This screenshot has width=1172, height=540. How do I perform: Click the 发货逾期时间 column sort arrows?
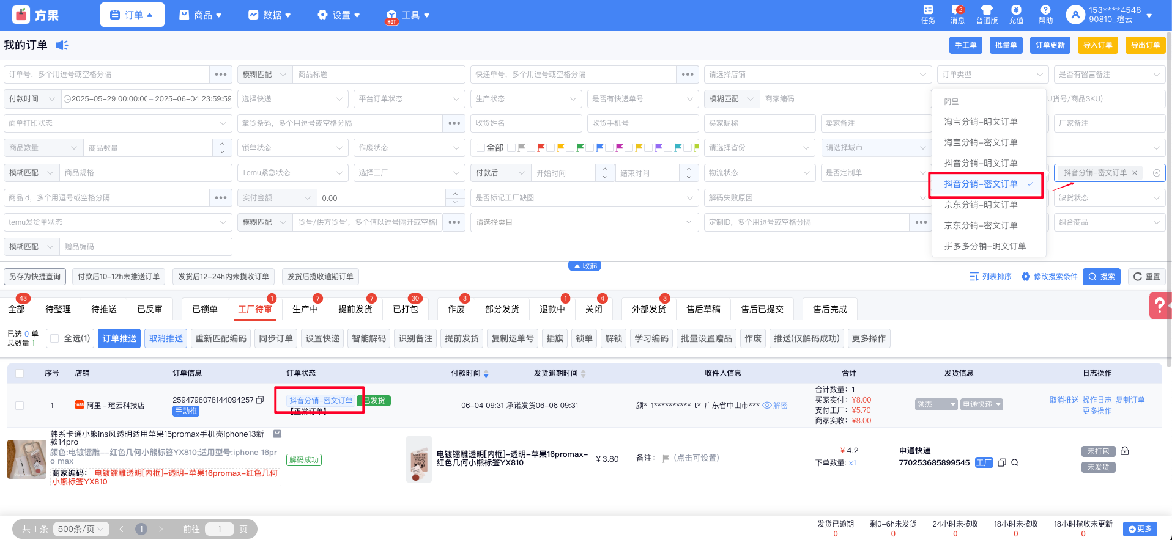click(x=583, y=373)
